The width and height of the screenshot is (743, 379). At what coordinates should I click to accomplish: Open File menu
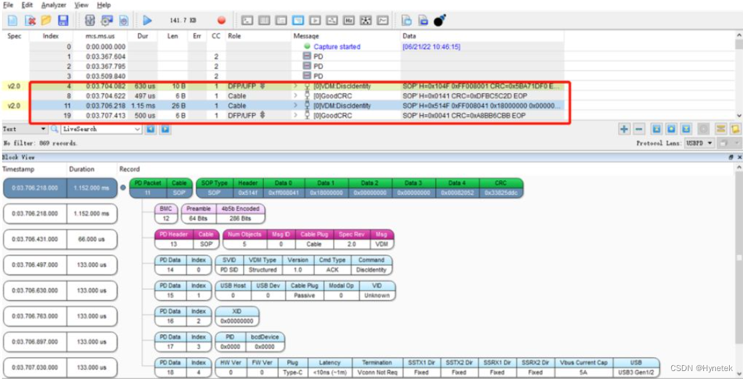(x=9, y=5)
